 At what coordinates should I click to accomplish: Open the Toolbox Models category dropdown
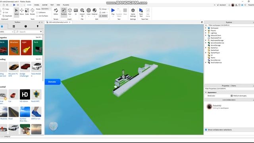pos(7,32)
